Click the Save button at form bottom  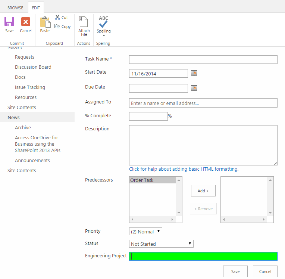click(235, 272)
